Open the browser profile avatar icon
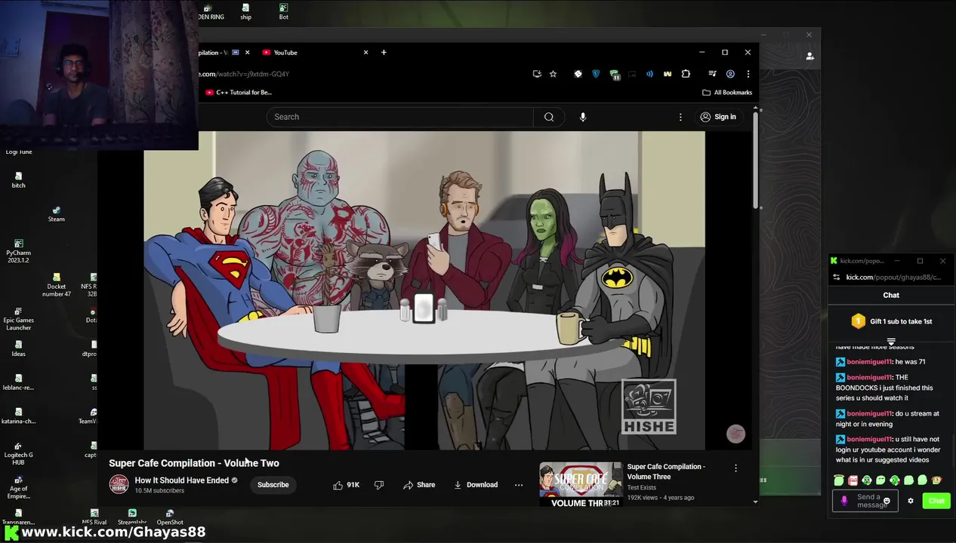 tap(730, 74)
